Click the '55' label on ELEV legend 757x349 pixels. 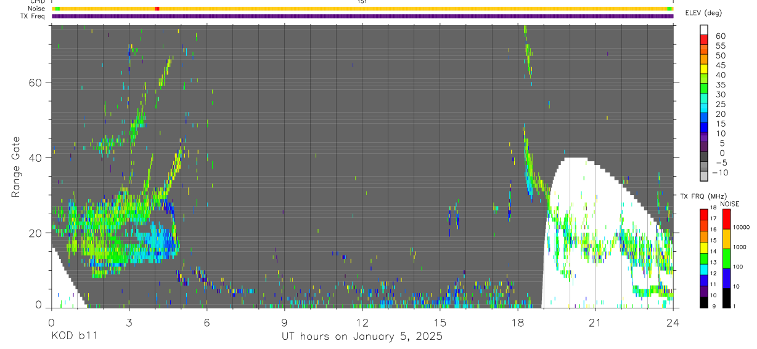pyautogui.click(x=720, y=46)
